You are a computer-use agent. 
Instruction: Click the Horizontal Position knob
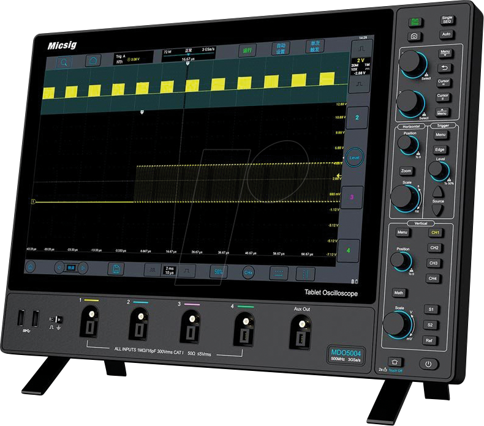407,144
